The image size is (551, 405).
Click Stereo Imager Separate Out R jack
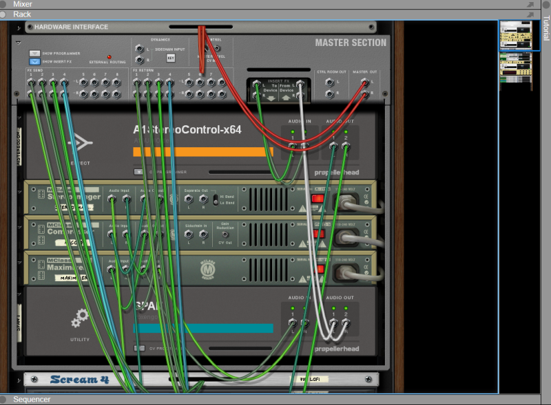coord(203,199)
